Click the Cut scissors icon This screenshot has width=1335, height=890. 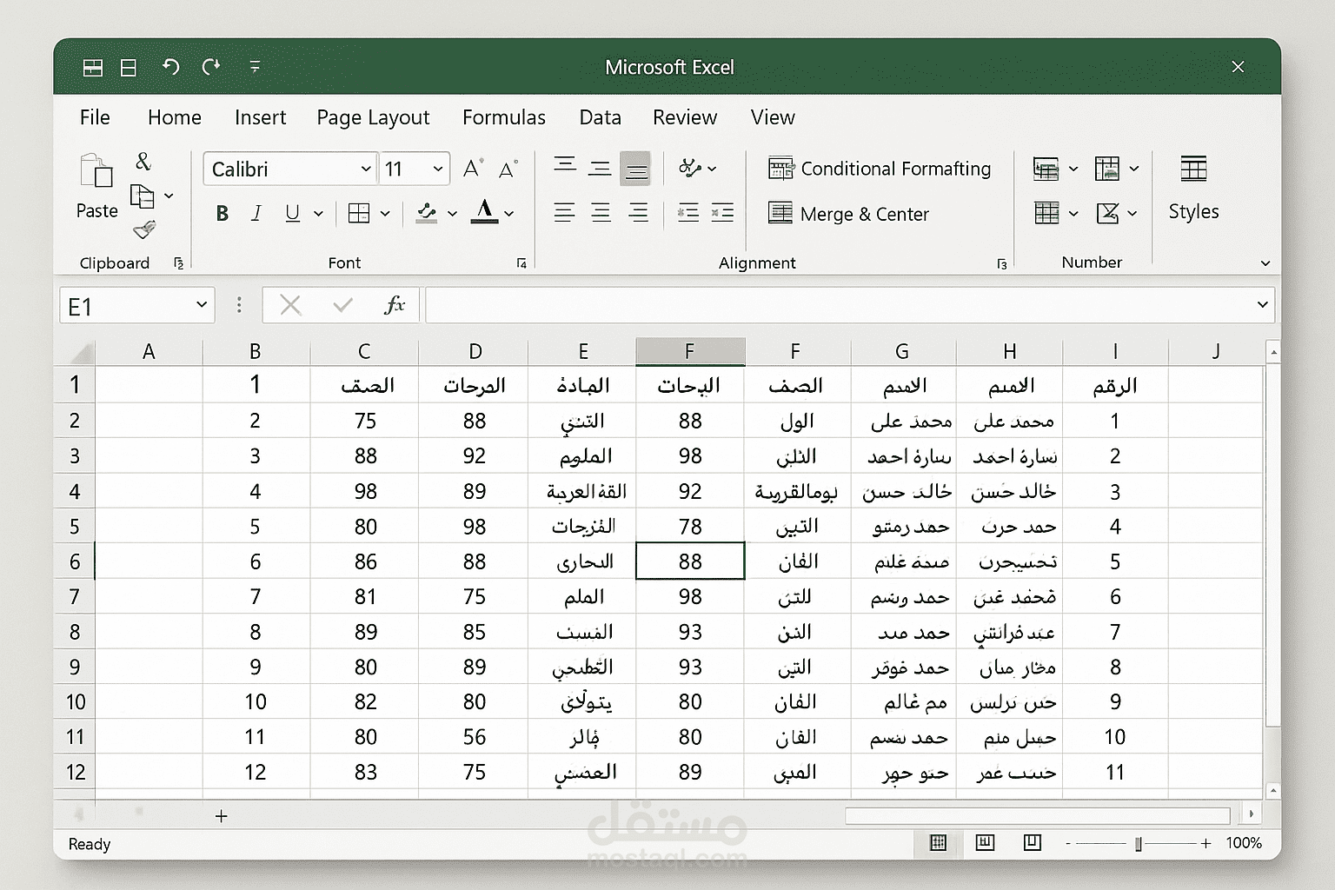(143, 162)
